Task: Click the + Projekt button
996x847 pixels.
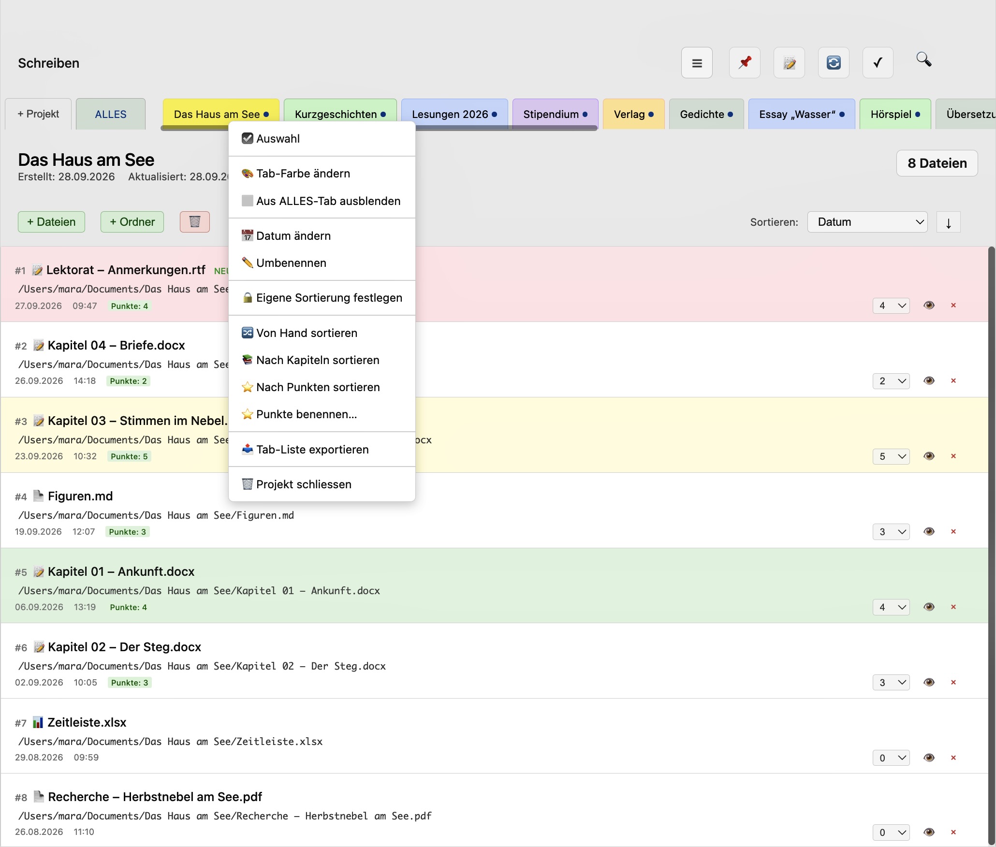Action: pos(38,114)
